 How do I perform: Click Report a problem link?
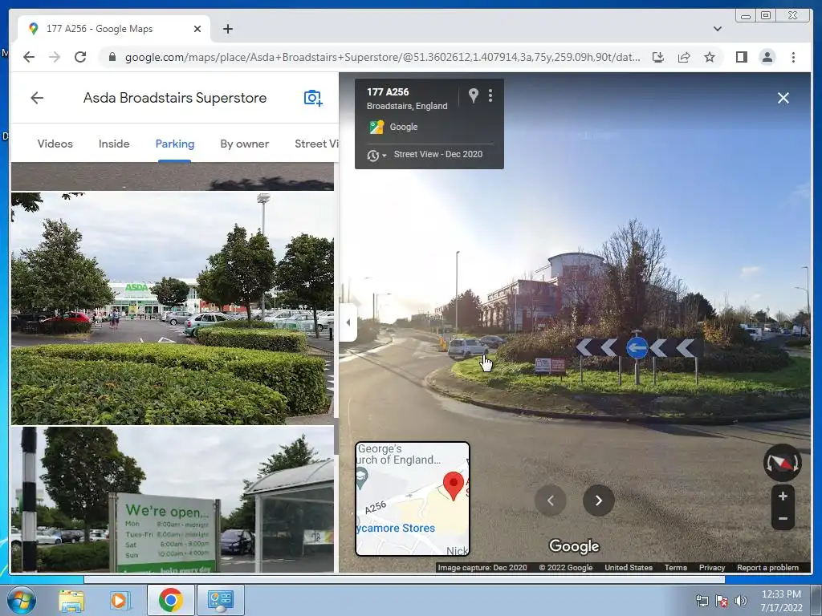coord(767,567)
